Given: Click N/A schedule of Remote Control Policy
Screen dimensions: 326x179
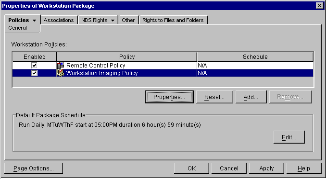Looking at the screenshot, I should click(202, 66).
